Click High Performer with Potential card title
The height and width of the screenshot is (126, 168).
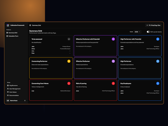click(131, 39)
